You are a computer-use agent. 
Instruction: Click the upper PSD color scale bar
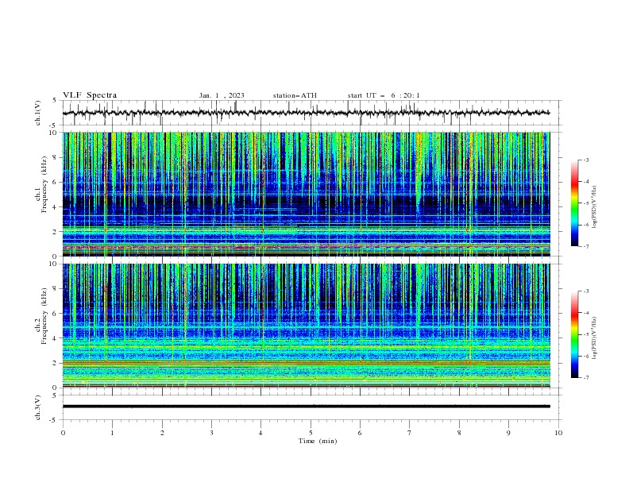point(575,203)
